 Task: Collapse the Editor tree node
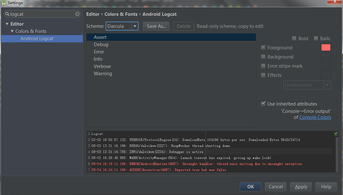click(x=7, y=24)
